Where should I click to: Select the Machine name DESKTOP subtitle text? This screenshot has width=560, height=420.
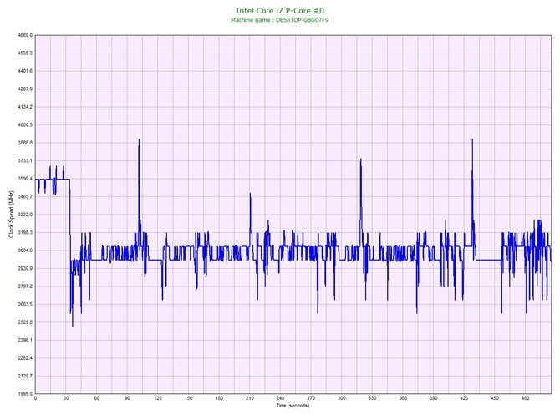(279, 20)
